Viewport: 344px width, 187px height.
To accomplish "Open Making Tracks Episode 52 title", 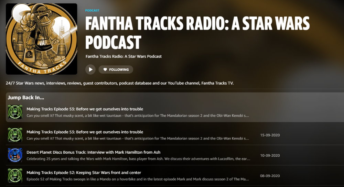I will coord(84,173).
